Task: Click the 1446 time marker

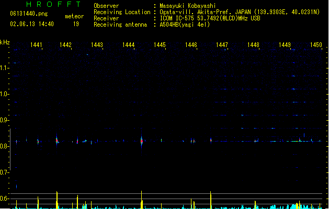Action: pos(191,44)
